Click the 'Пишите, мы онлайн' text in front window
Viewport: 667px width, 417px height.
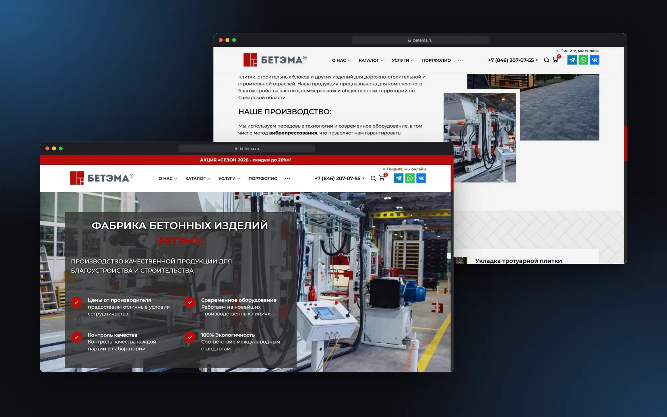pos(406,169)
